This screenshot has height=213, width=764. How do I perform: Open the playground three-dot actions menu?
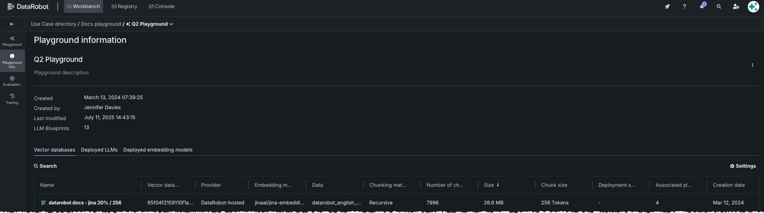753,65
